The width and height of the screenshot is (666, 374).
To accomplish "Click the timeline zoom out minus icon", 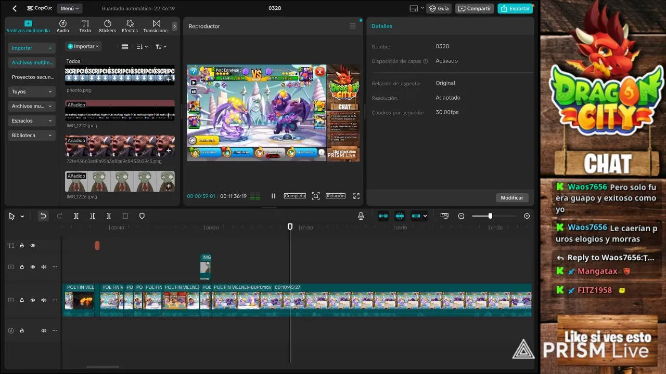I will click(x=461, y=216).
